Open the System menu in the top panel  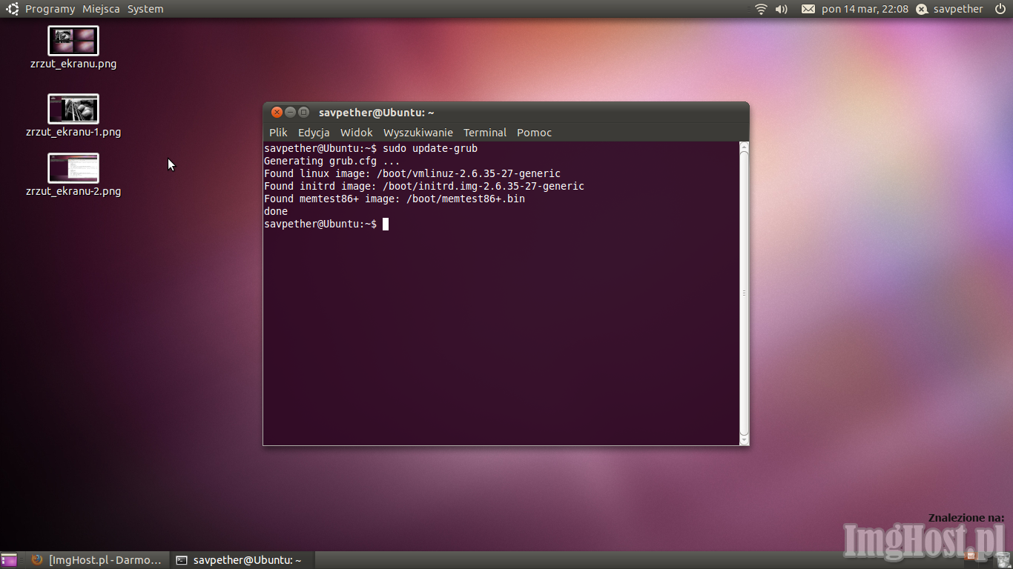tap(145, 9)
